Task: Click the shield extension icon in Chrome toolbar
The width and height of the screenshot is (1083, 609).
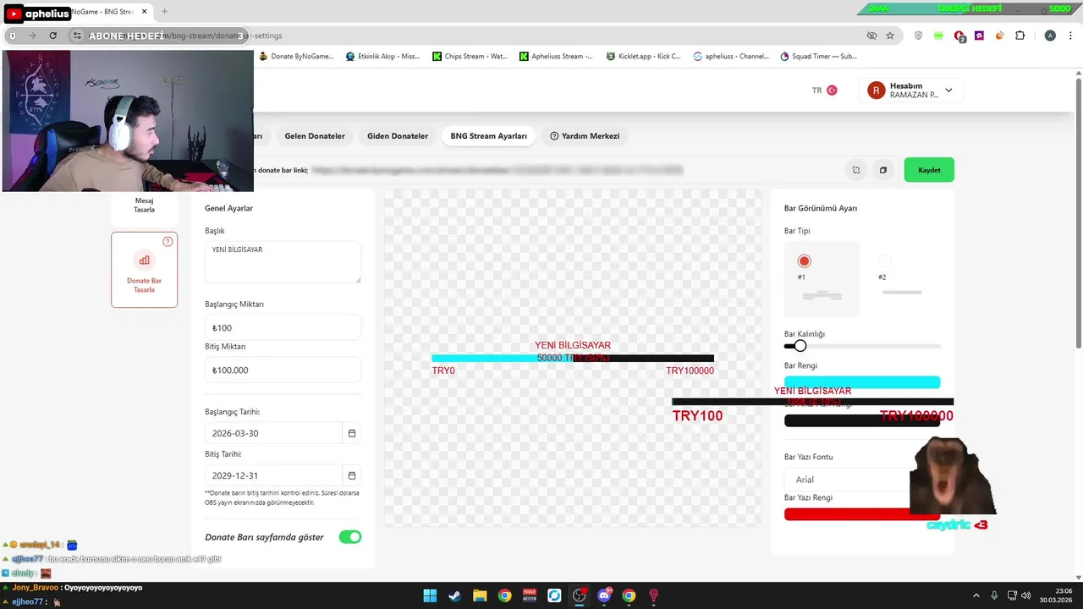Action: pyautogui.click(x=919, y=36)
